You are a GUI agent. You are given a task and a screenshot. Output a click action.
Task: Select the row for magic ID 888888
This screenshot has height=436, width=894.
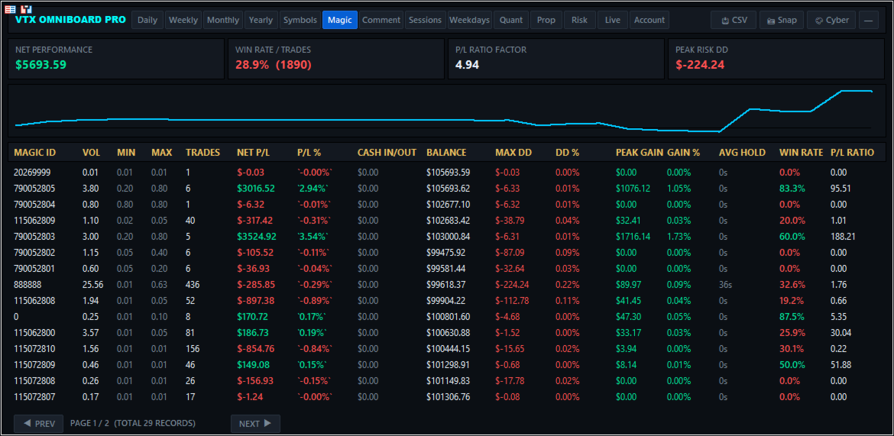(446, 284)
